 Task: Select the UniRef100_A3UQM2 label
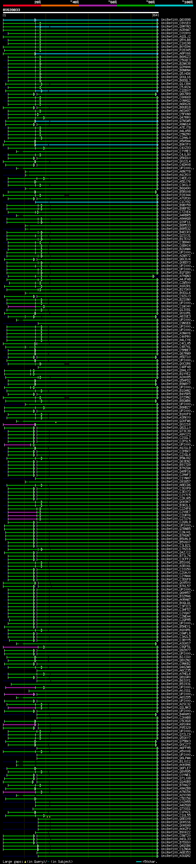click(176, 856)
